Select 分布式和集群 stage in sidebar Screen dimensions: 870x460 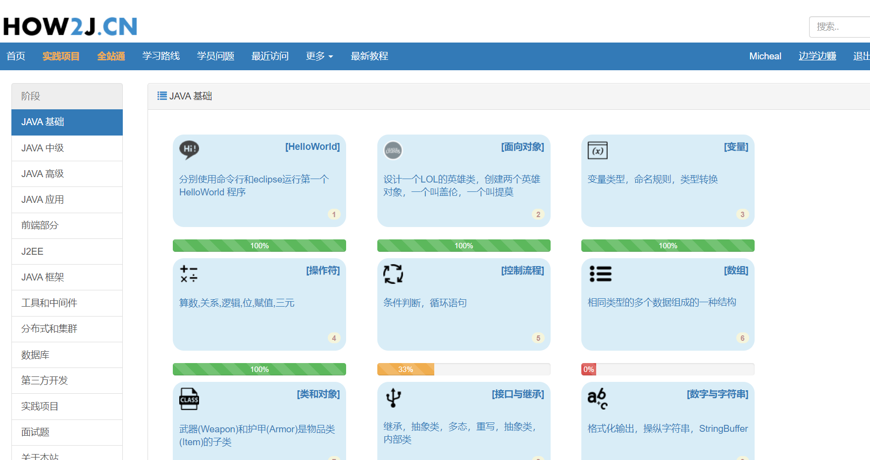(x=67, y=329)
